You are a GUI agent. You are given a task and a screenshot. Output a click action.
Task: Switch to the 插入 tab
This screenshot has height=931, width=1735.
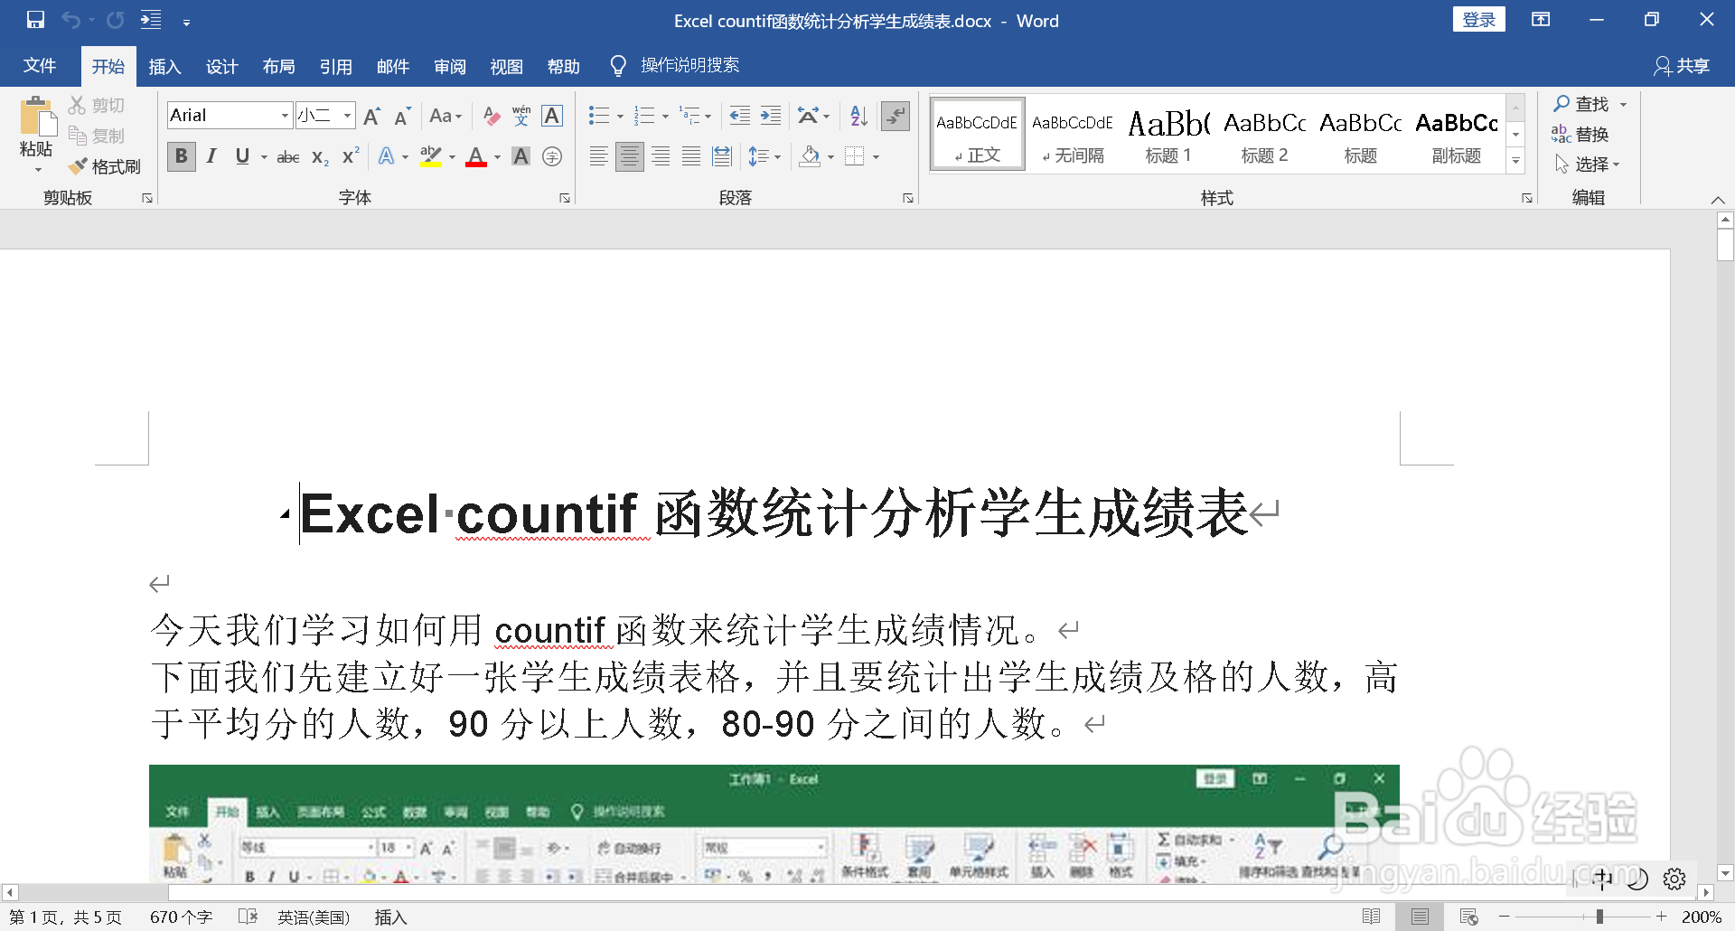point(164,66)
